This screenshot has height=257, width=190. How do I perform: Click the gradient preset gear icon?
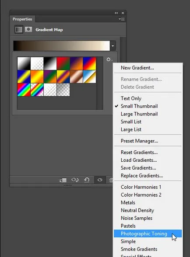[109, 59]
